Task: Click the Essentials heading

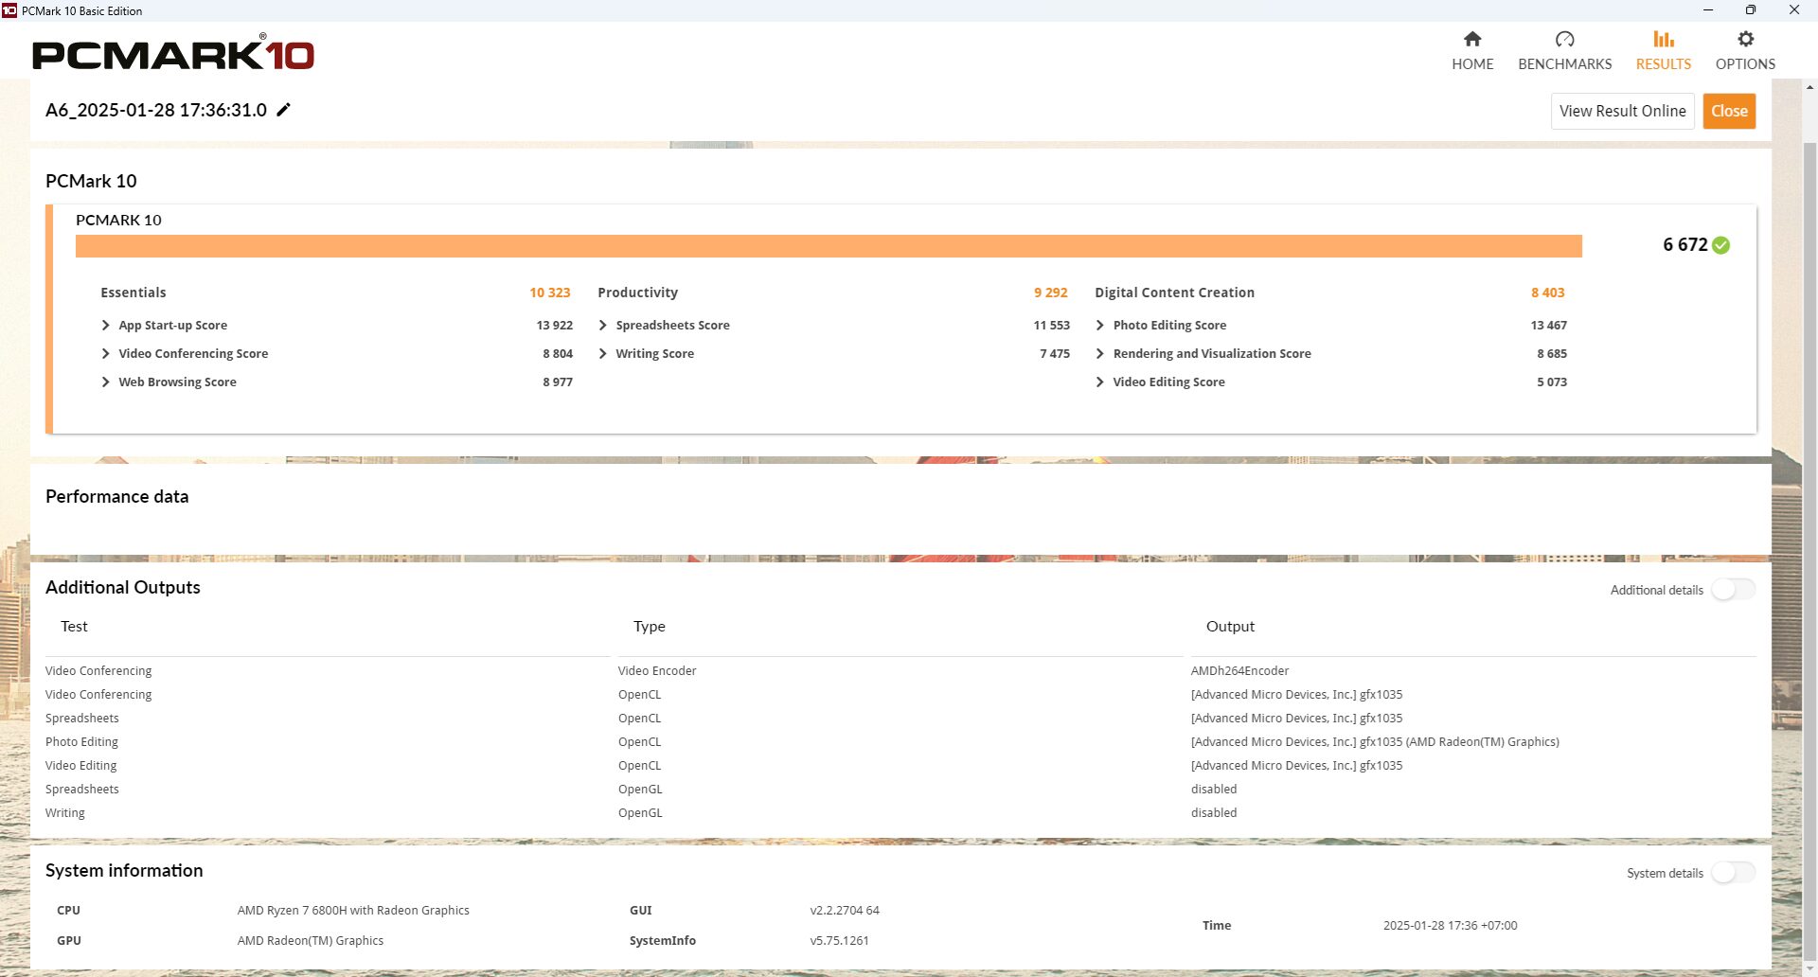Action: tap(134, 293)
